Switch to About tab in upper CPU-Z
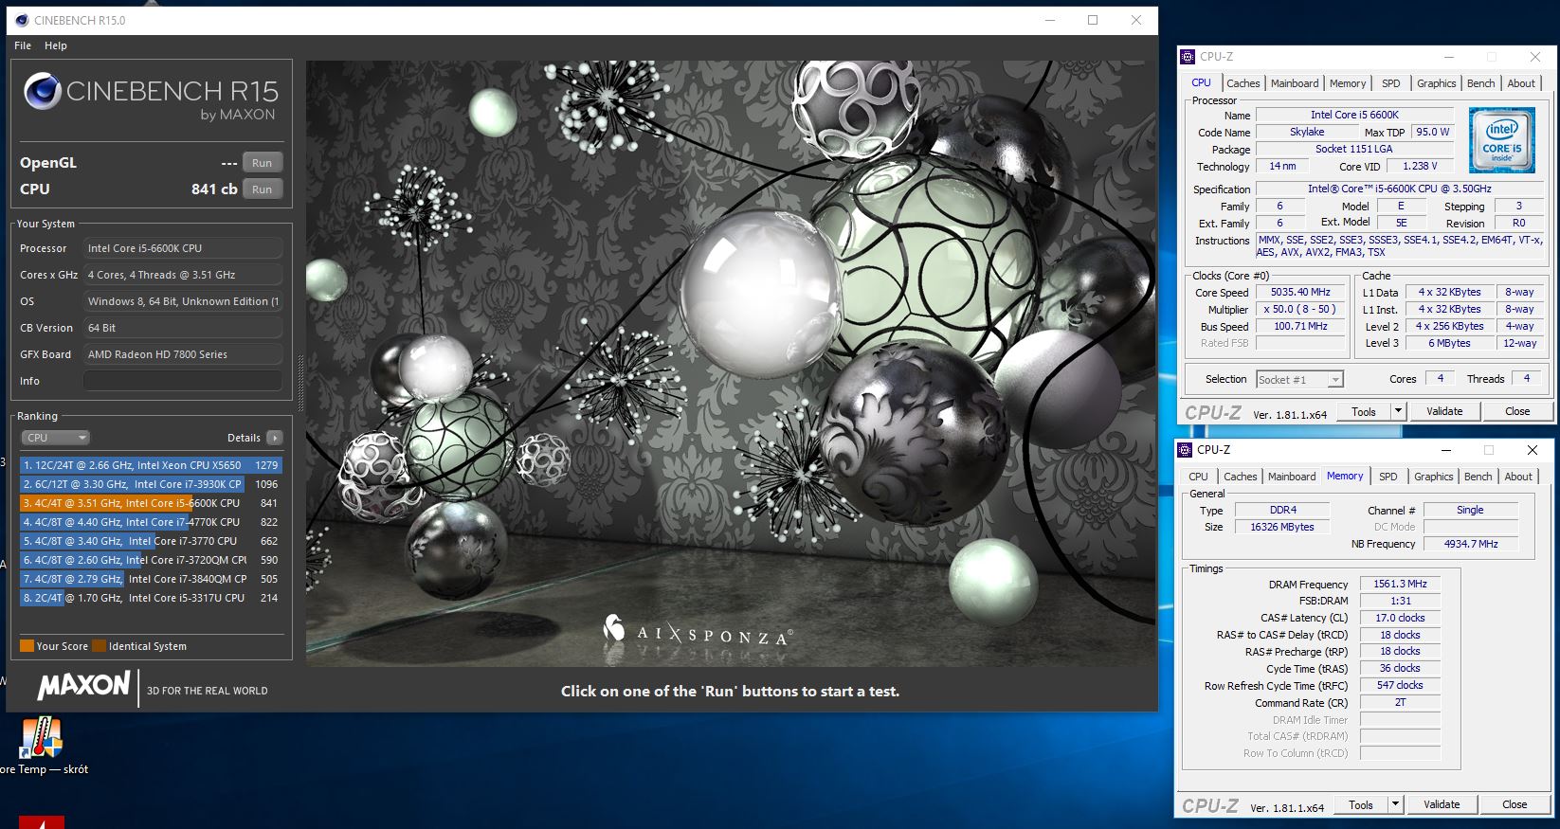 tap(1521, 83)
